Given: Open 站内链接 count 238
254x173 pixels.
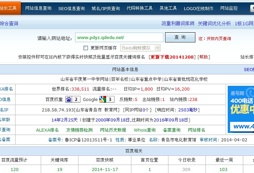Looking at the screenshot, I should [x=193, y=100].
